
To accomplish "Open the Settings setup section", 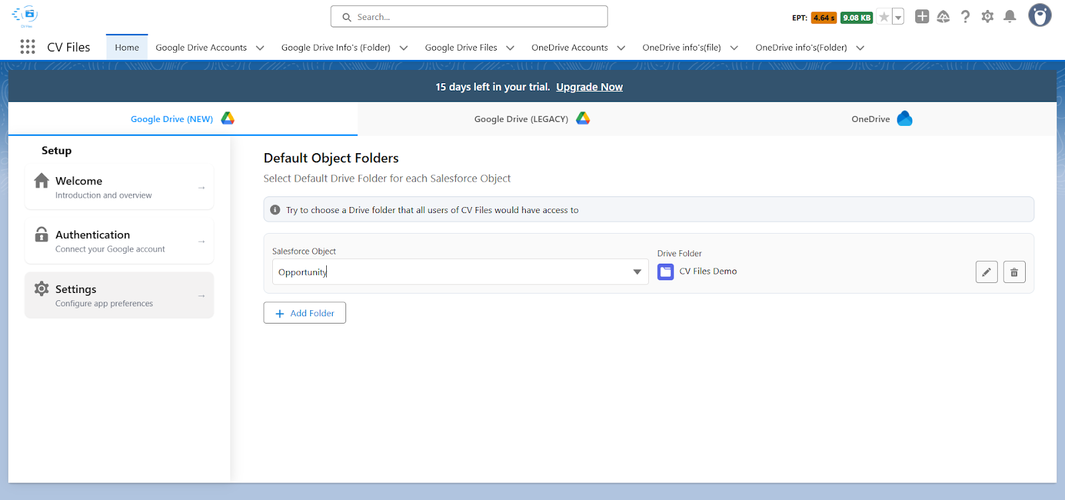I will (119, 295).
